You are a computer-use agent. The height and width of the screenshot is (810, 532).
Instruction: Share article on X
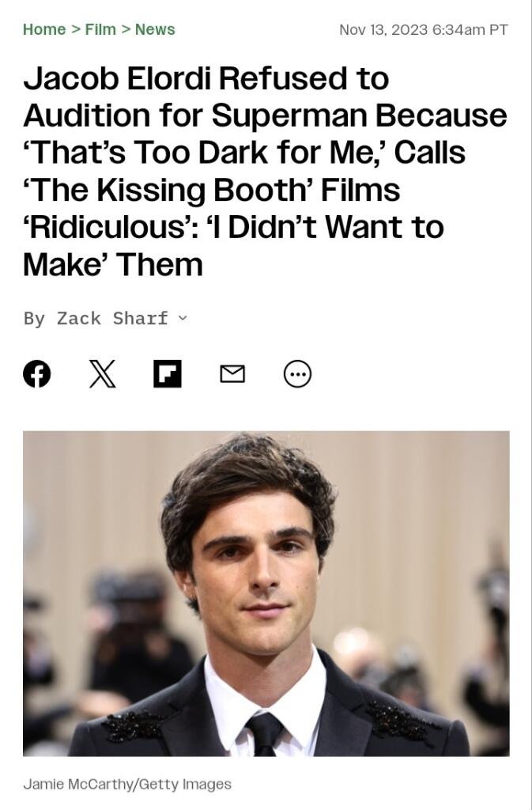pos(102,373)
